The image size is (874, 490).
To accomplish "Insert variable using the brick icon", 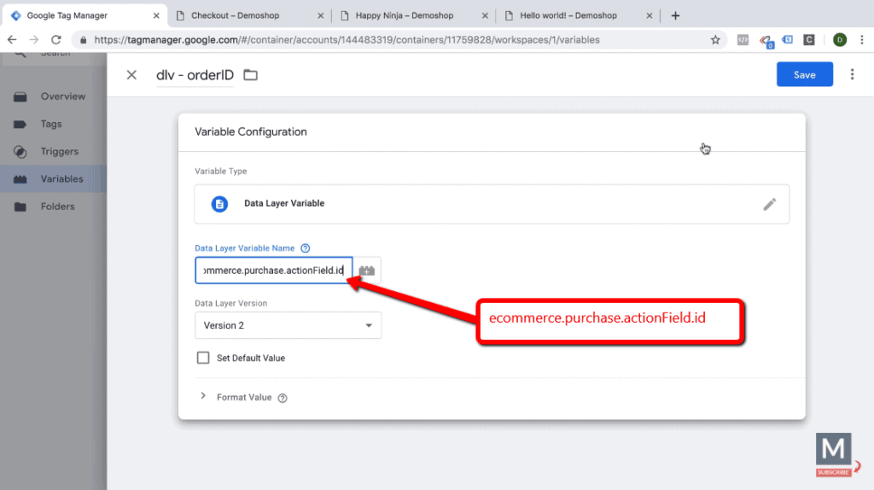I will (x=367, y=271).
